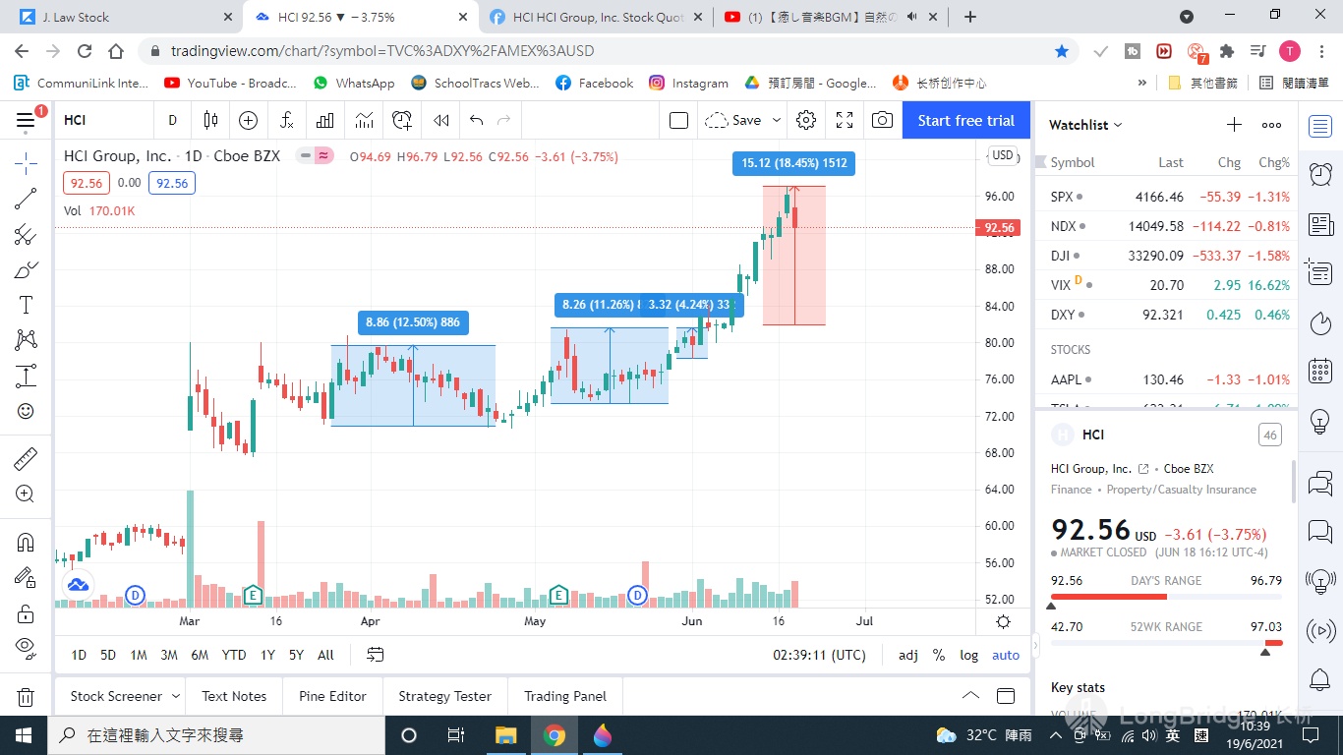Open the Indicators fx menu
This screenshot has width=1343, height=755.
coord(286,120)
